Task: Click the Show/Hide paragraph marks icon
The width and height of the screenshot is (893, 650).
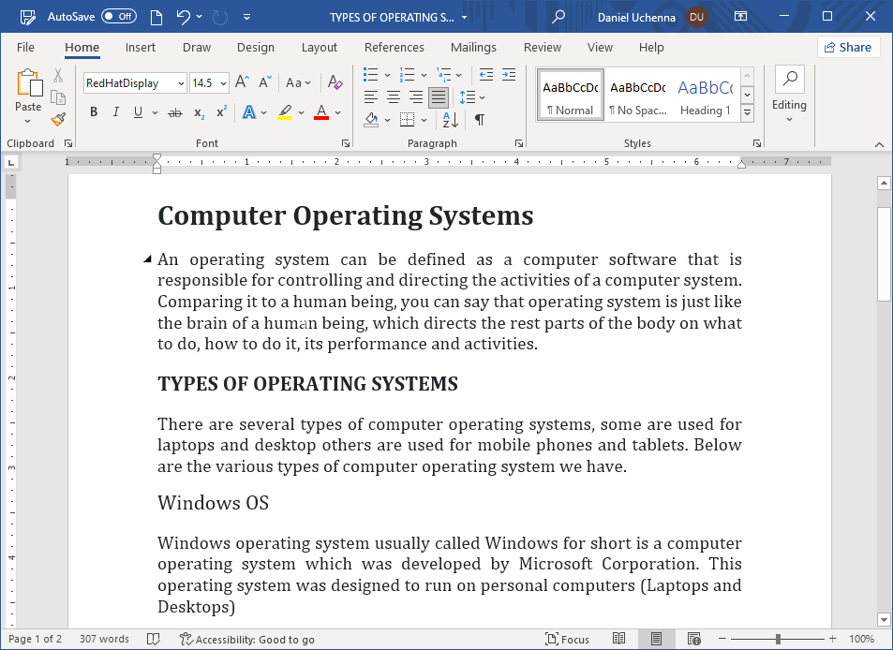Action: tap(480, 119)
